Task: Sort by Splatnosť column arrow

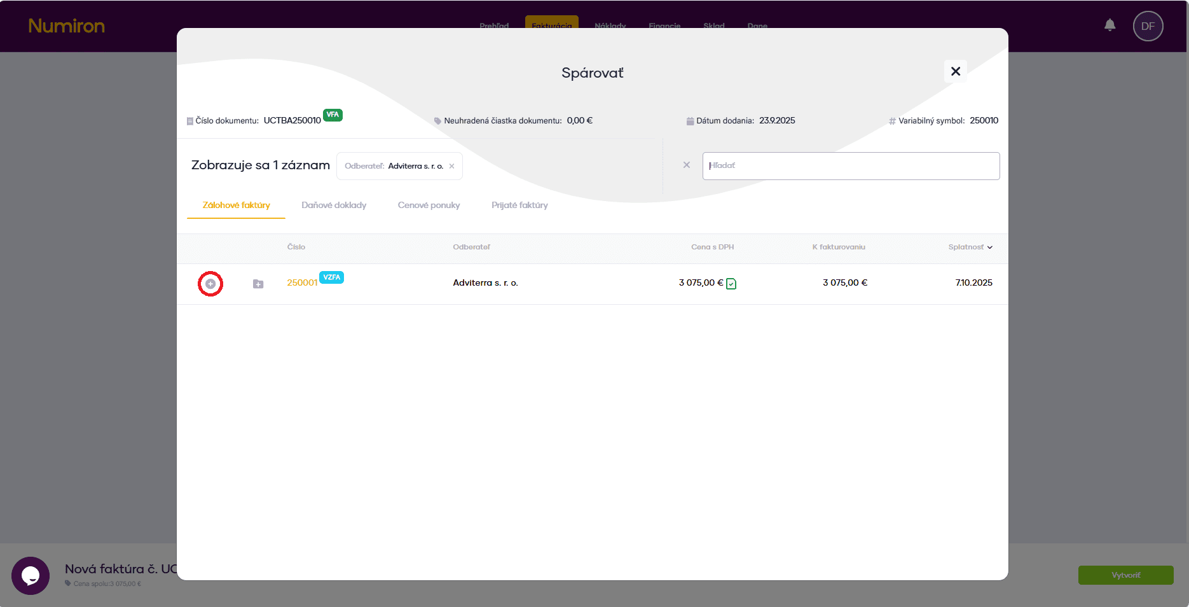Action: point(989,248)
